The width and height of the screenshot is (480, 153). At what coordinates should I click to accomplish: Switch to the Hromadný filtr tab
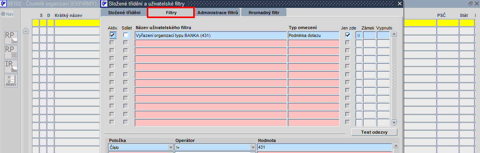(264, 13)
